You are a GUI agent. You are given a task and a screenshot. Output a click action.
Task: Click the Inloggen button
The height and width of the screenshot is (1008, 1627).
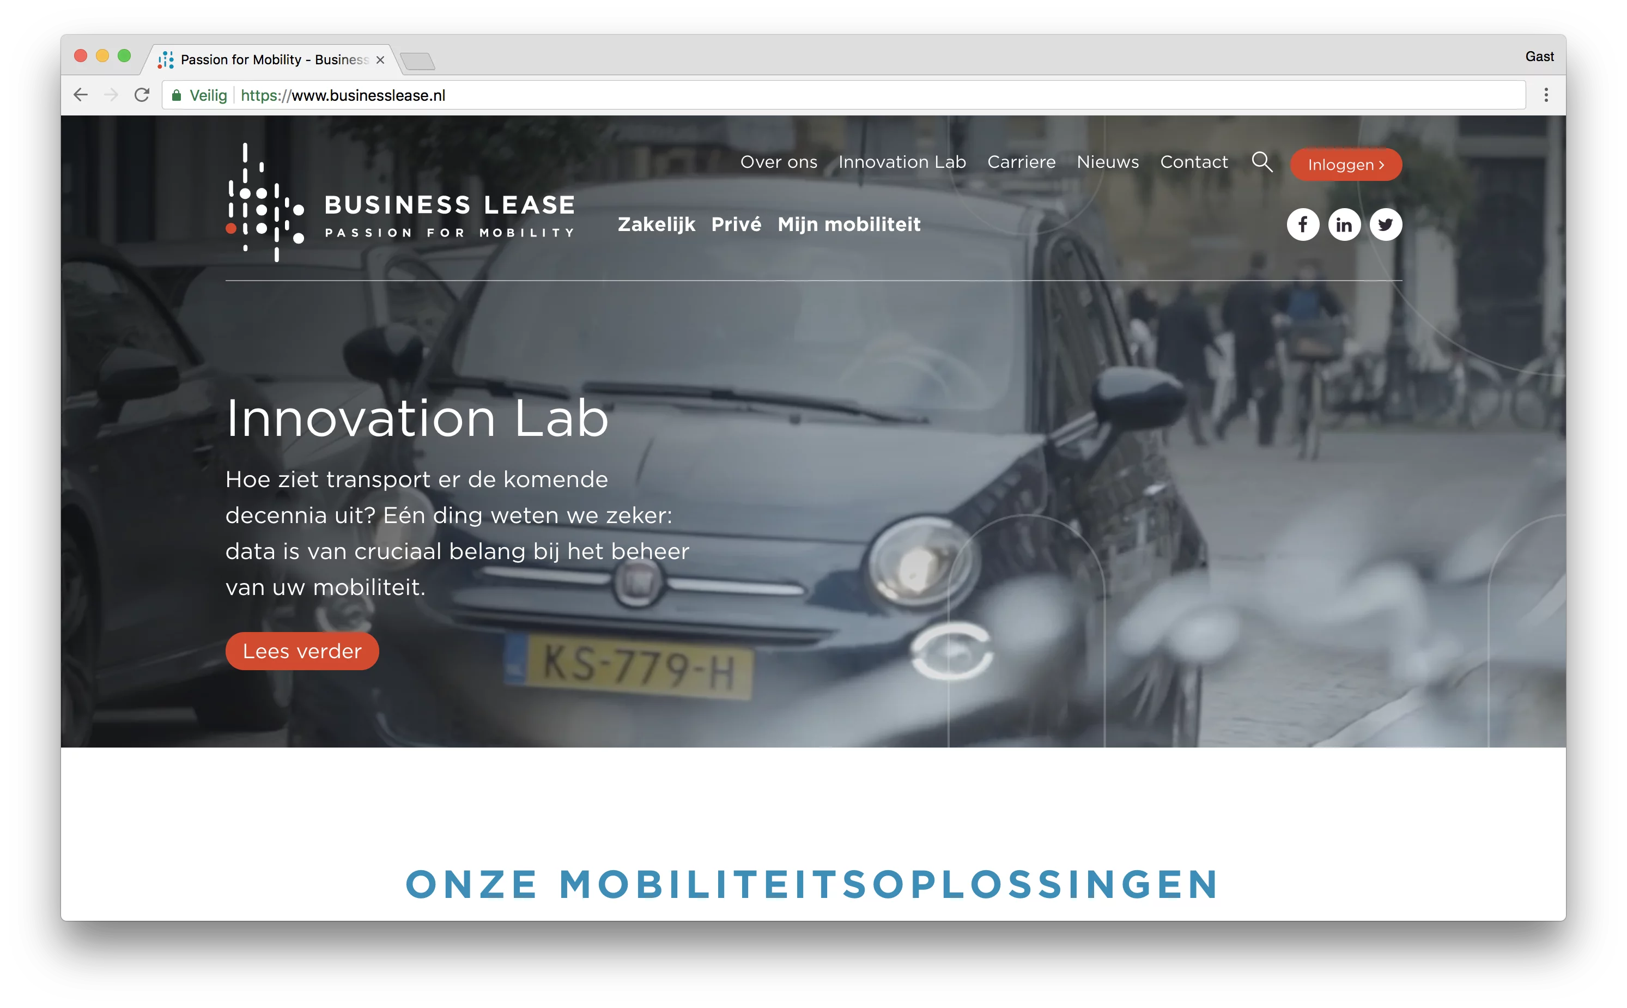(x=1345, y=165)
